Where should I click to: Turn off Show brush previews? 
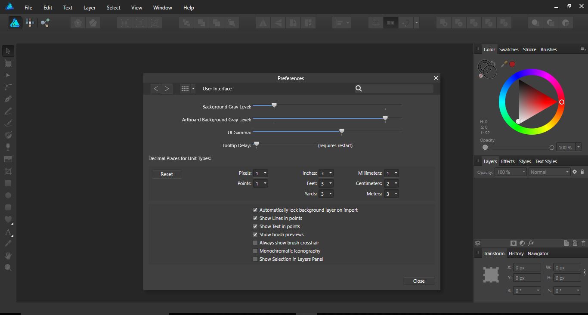255,235
